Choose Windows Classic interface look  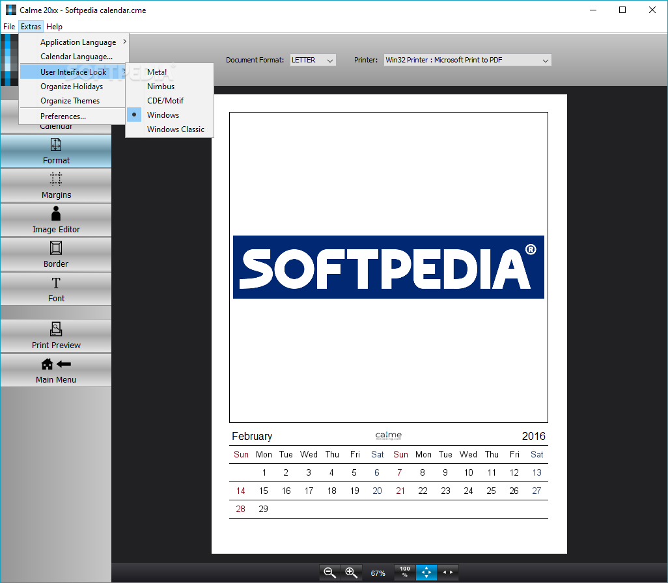coord(169,129)
